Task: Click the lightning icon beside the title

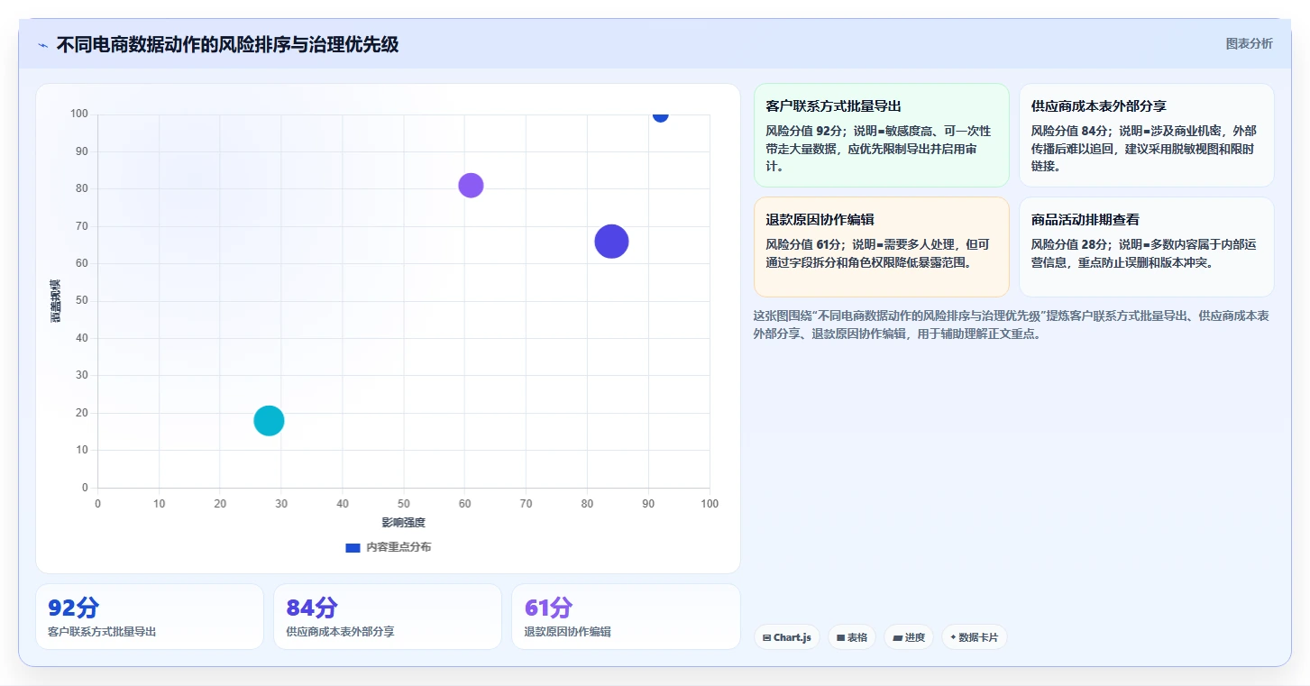Action: (42, 45)
